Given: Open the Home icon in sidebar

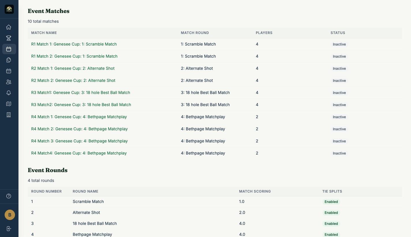Looking at the screenshot, I should point(9,27).
